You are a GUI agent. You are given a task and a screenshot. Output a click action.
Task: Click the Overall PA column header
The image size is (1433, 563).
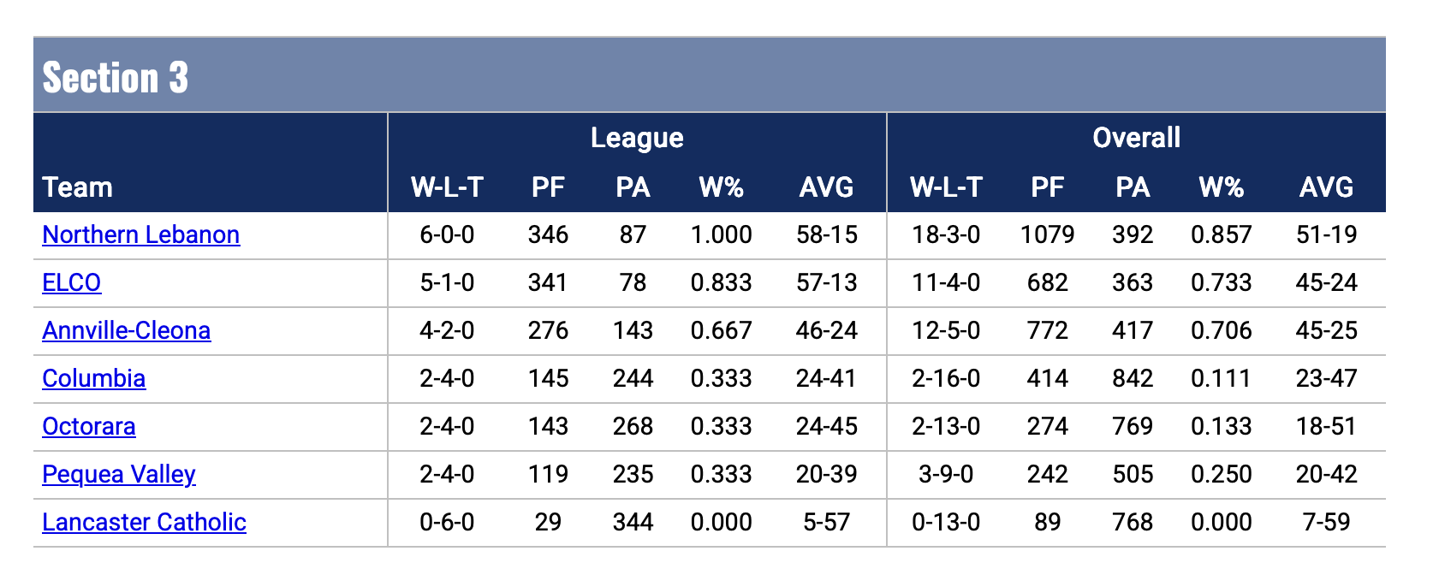(1133, 187)
